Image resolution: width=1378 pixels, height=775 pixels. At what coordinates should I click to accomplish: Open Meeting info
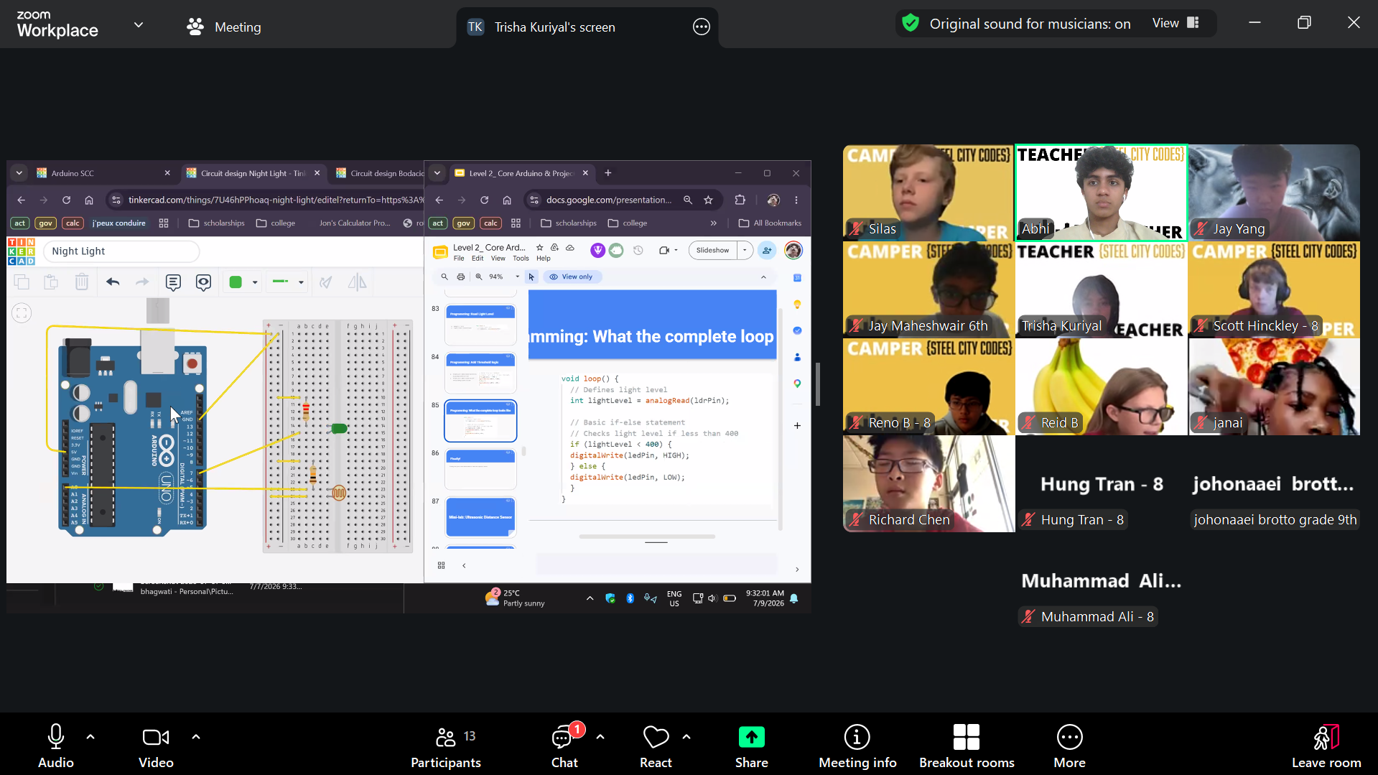tap(857, 746)
